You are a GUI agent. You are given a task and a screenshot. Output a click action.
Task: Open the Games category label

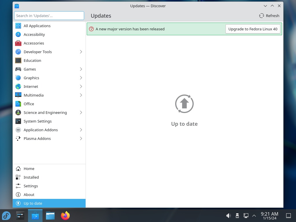pyautogui.click(x=30, y=69)
